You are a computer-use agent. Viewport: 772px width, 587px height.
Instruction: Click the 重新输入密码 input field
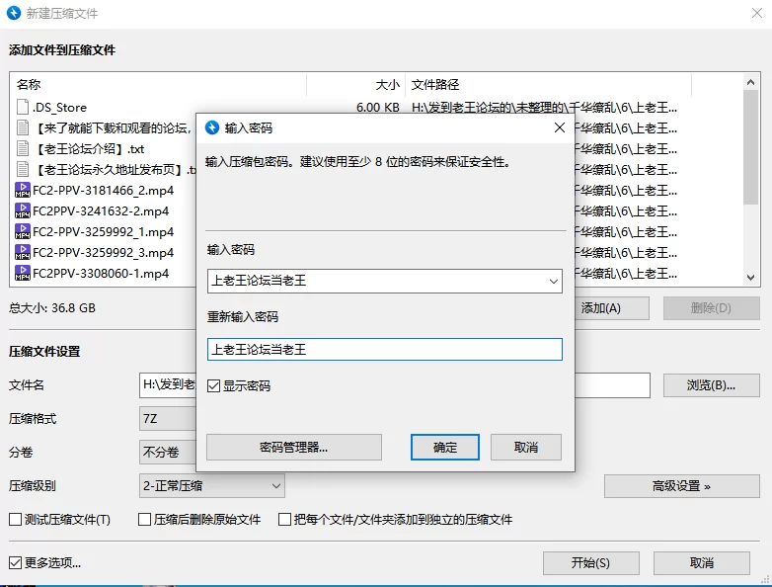tap(385, 350)
